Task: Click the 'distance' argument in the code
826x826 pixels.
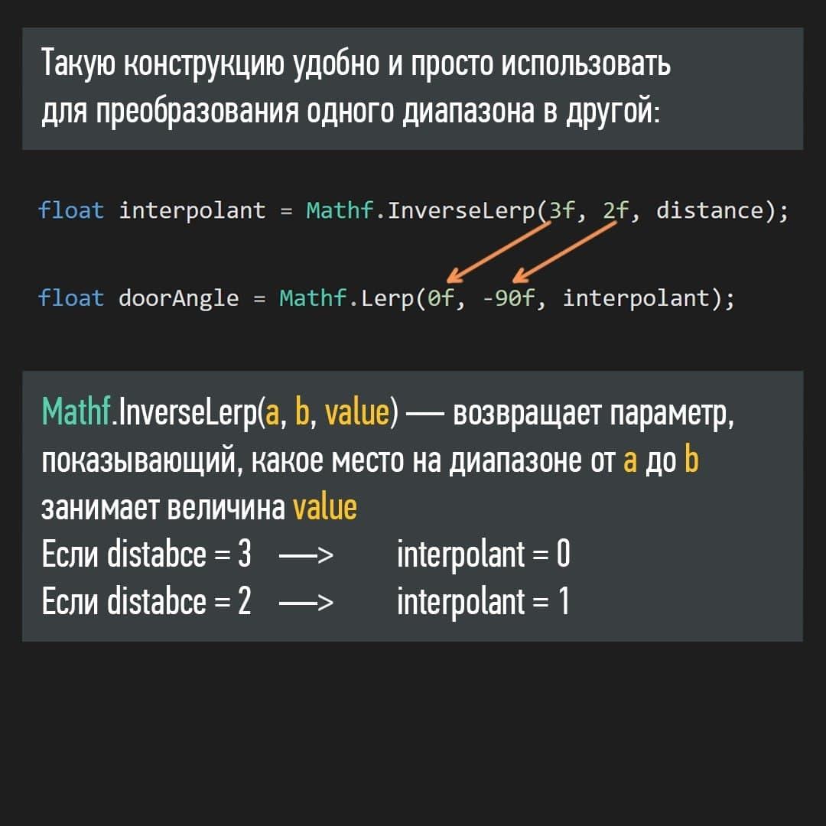Action: click(710, 211)
